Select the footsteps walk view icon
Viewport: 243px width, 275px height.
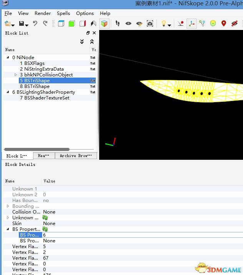117,23
